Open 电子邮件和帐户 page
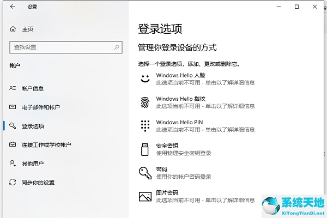Viewport: 327px width, 218px height. [x=41, y=107]
